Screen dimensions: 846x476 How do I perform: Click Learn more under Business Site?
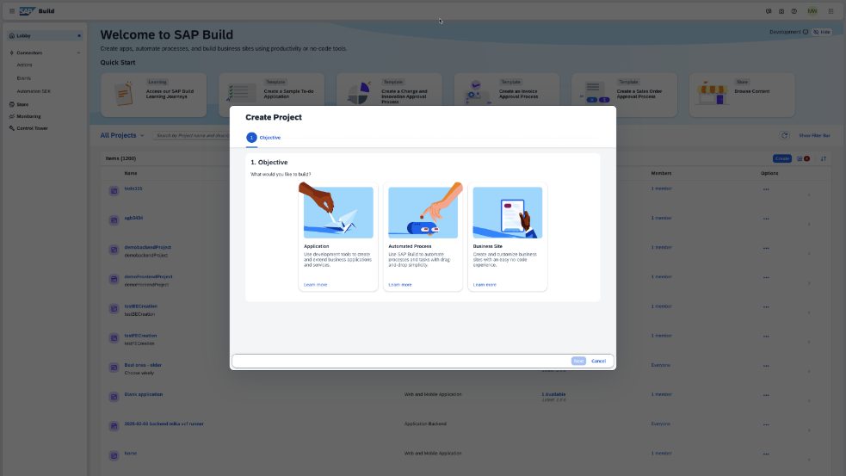coord(485,284)
